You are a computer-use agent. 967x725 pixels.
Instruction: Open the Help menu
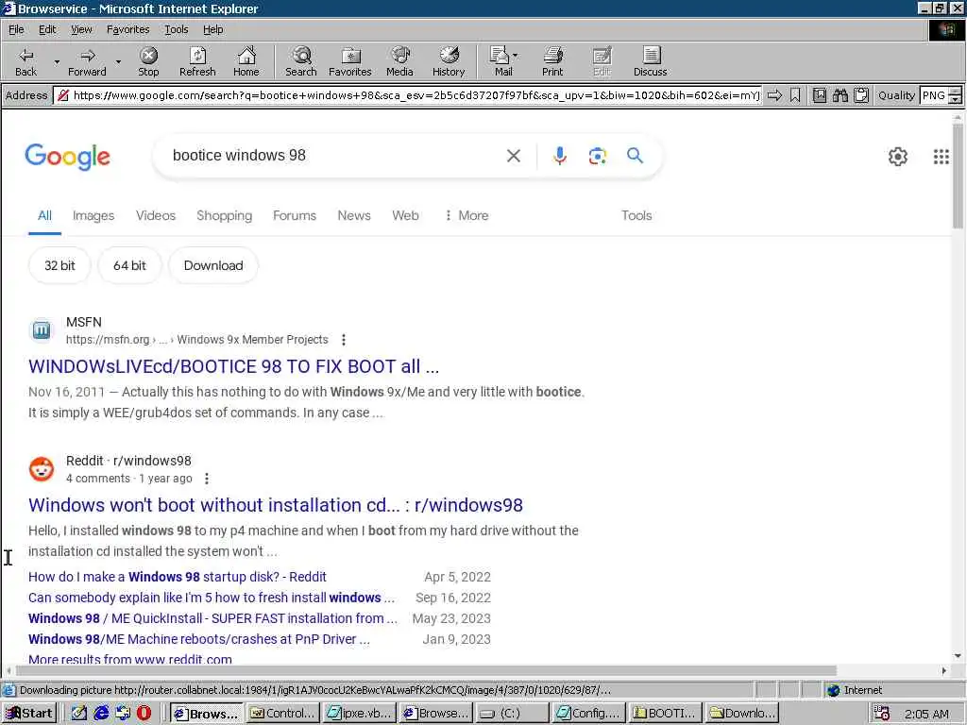click(x=212, y=29)
